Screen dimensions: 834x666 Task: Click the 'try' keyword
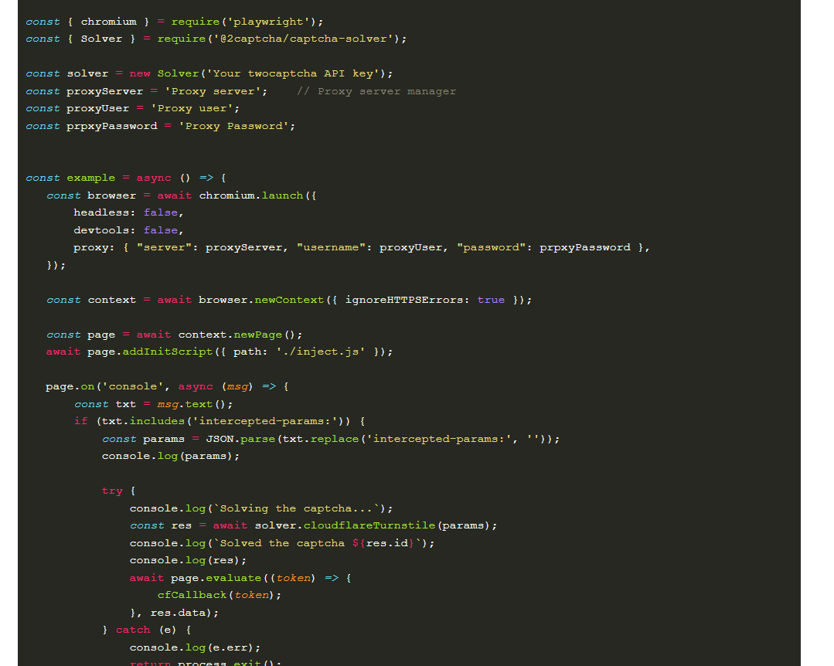point(112,491)
